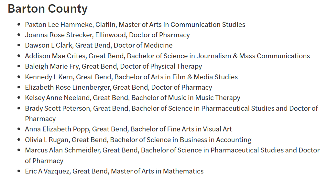Click the Addison Mae Crites entry
This screenshot has height=179, width=327.
tap(167, 56)
